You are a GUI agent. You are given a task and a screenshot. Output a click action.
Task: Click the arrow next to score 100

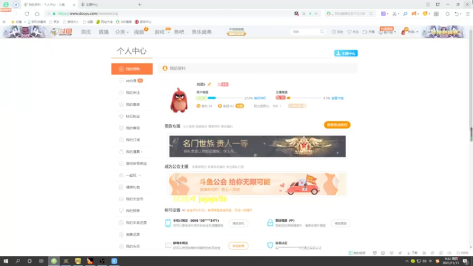coord(280,106)
